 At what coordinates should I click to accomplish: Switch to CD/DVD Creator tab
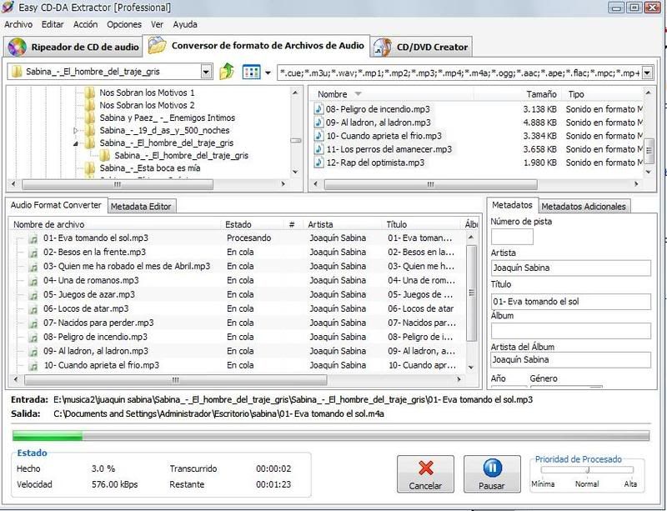point(422,47)
